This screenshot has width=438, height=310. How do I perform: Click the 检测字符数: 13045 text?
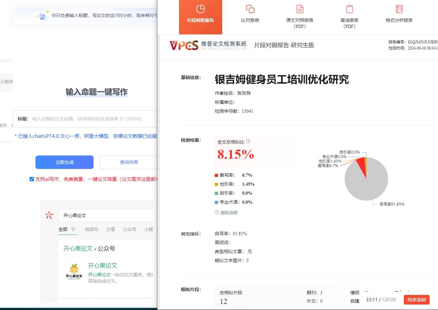pos(234,111)
